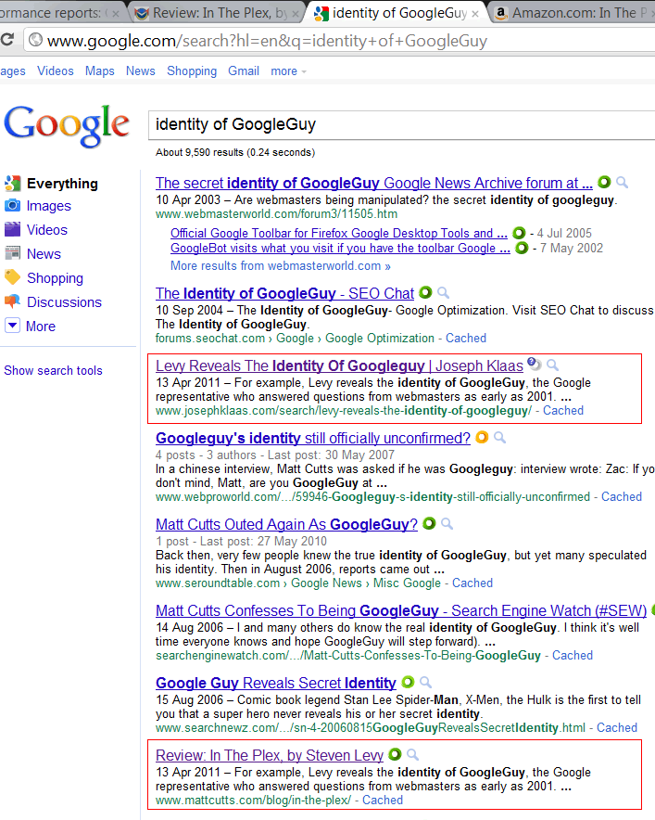Click green ring beside Google Guy Reveals Secret Identity

408,682
